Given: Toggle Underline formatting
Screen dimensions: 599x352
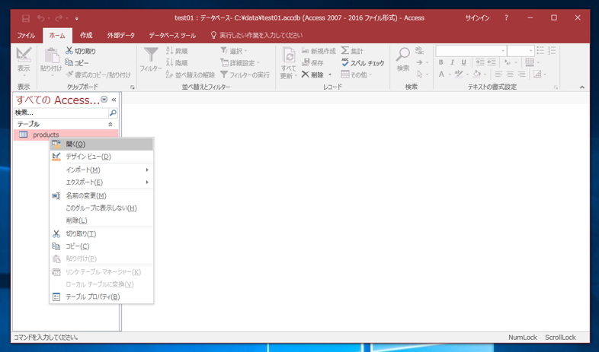Looking at the screenshot, I should tap(463, 62).
